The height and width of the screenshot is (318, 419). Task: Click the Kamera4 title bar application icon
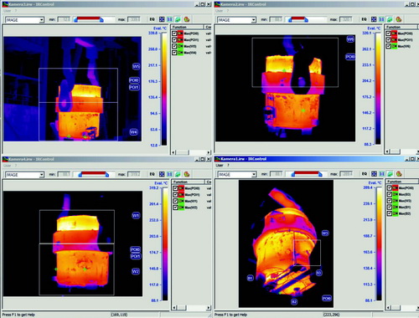tap(5, 159)
